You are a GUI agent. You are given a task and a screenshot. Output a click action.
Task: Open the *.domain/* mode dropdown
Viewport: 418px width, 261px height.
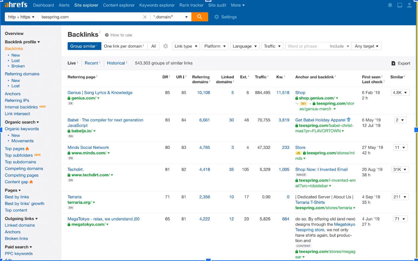click(x=171, y=17)
